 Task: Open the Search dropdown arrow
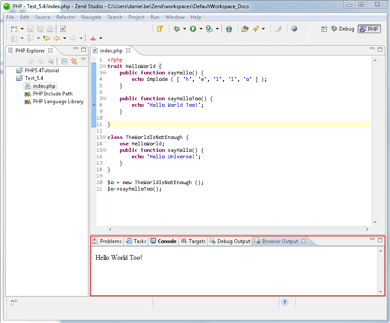point(263,29)
